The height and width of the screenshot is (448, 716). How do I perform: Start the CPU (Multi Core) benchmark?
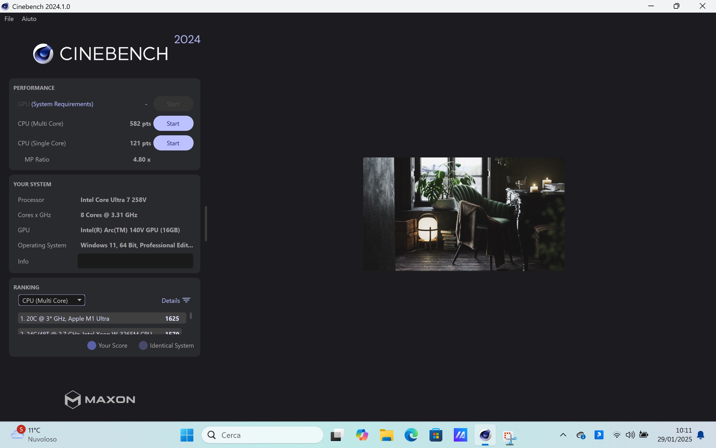[x=173, y=124]
